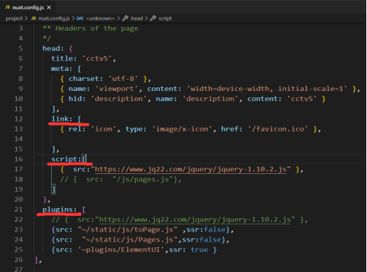This screenshot has width=367, height=272.
Task: Click the '/favicon.ico' string
Action: coord(278,129)
